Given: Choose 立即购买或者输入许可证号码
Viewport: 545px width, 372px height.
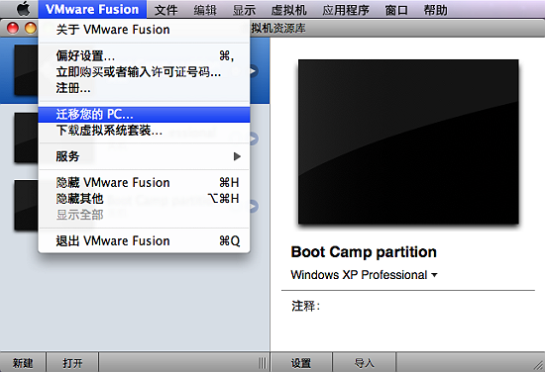Looking at the screenshot, I should point(144,72).
